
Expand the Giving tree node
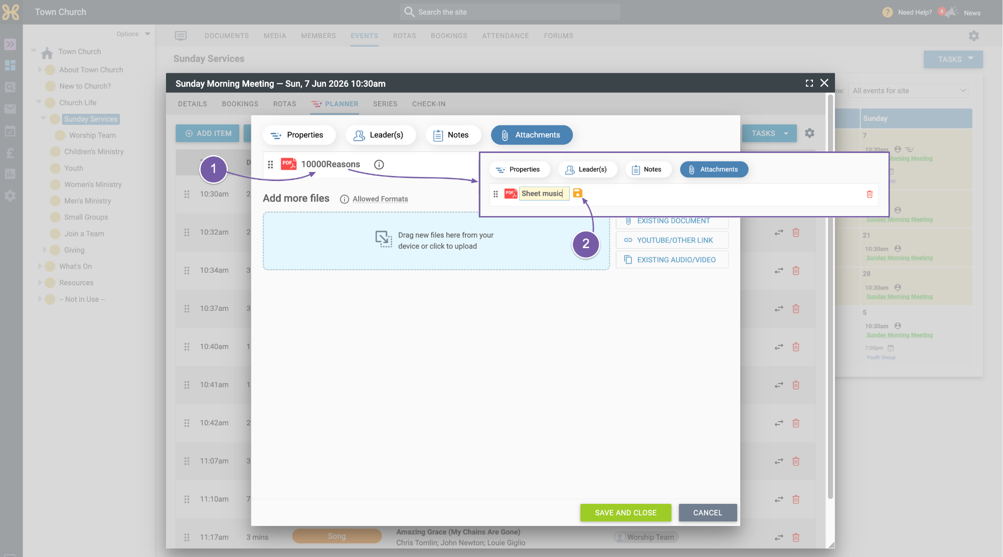[45, 250]
